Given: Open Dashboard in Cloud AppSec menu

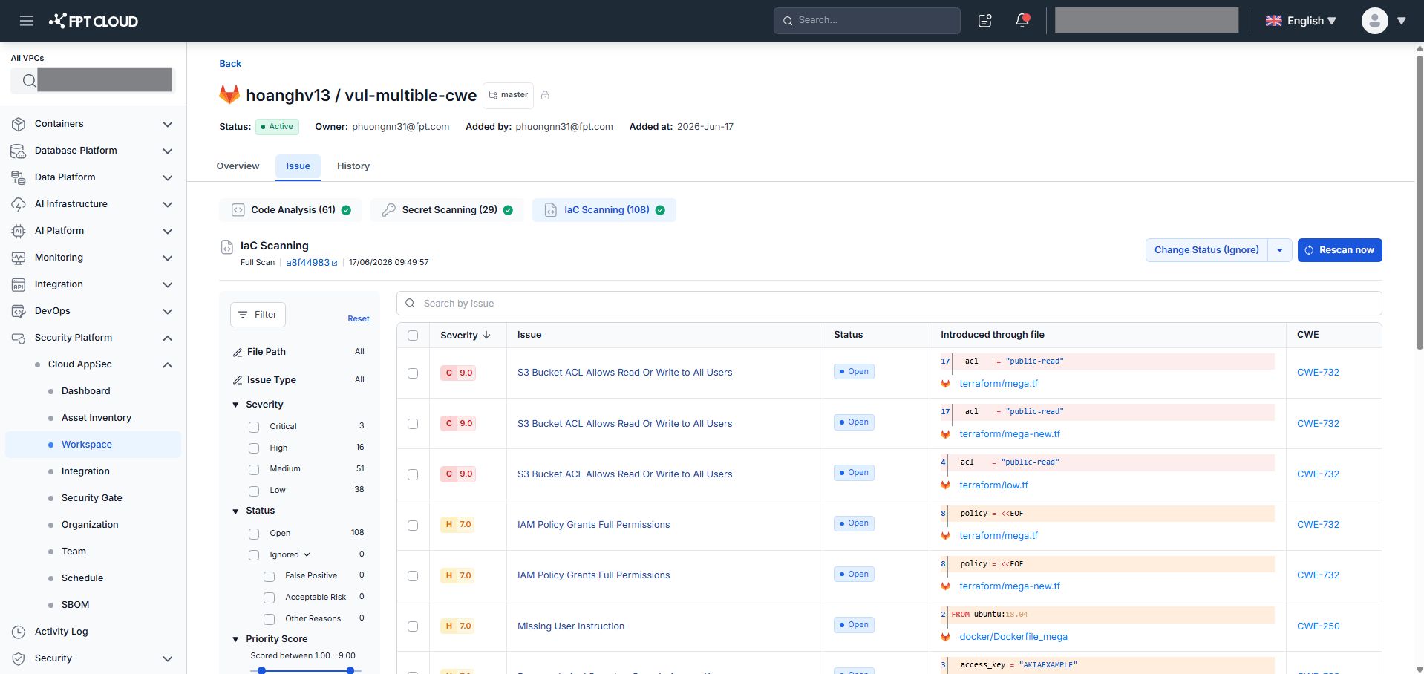Looking at the screenshot, I should click(86, 391).
